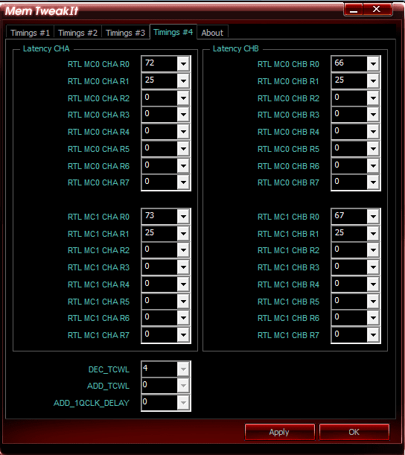Click RTL MC0 CHB R0 value field showing 66

pos(349,63)
